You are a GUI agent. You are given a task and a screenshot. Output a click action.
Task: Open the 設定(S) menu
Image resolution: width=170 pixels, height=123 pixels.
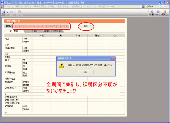click(x=28, y=6)
